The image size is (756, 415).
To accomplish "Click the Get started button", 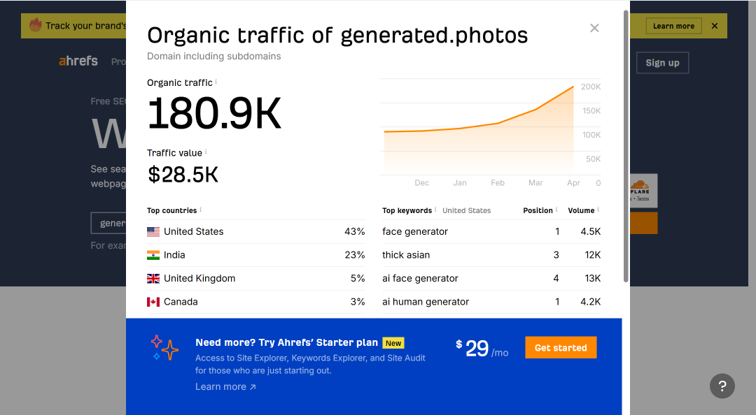I will (561, 348).
